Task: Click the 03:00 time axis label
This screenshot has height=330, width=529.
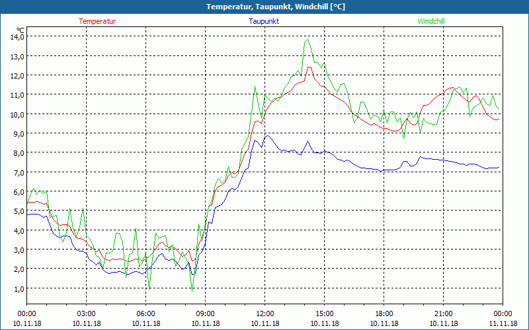Action: [x=86, y=313]
